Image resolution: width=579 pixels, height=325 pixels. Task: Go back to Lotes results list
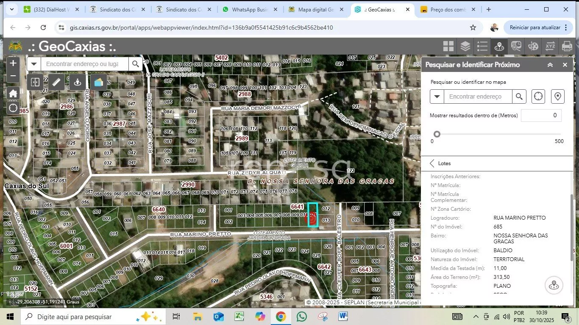pos(432,163)
